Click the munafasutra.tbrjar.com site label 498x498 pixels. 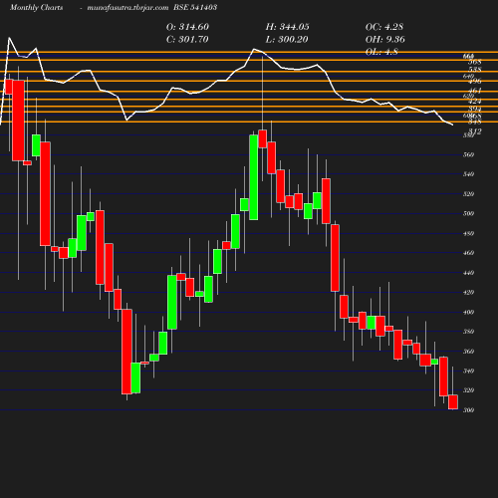(x=127, y=7)
